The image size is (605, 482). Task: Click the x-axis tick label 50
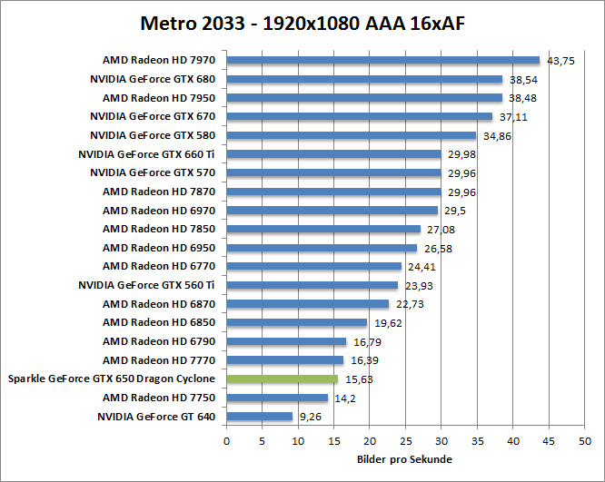click(585, 441)
